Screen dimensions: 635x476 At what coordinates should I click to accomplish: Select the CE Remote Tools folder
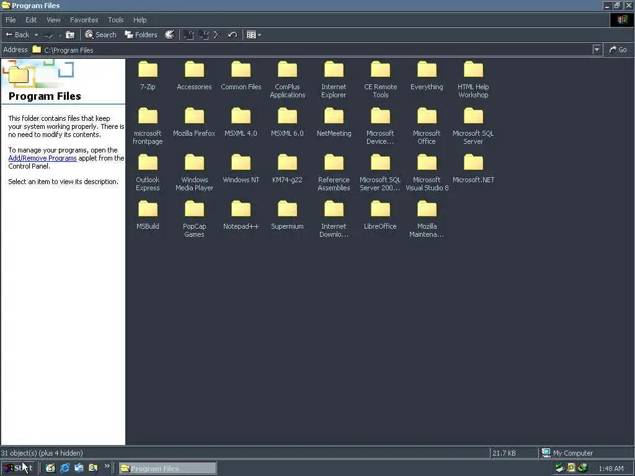coord(380,79)
